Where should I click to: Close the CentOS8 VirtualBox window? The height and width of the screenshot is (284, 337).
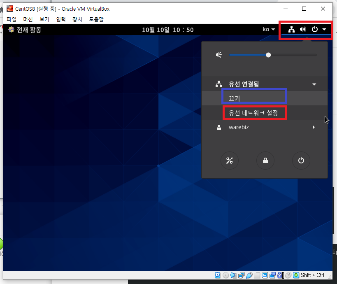[x=323, y=9]
